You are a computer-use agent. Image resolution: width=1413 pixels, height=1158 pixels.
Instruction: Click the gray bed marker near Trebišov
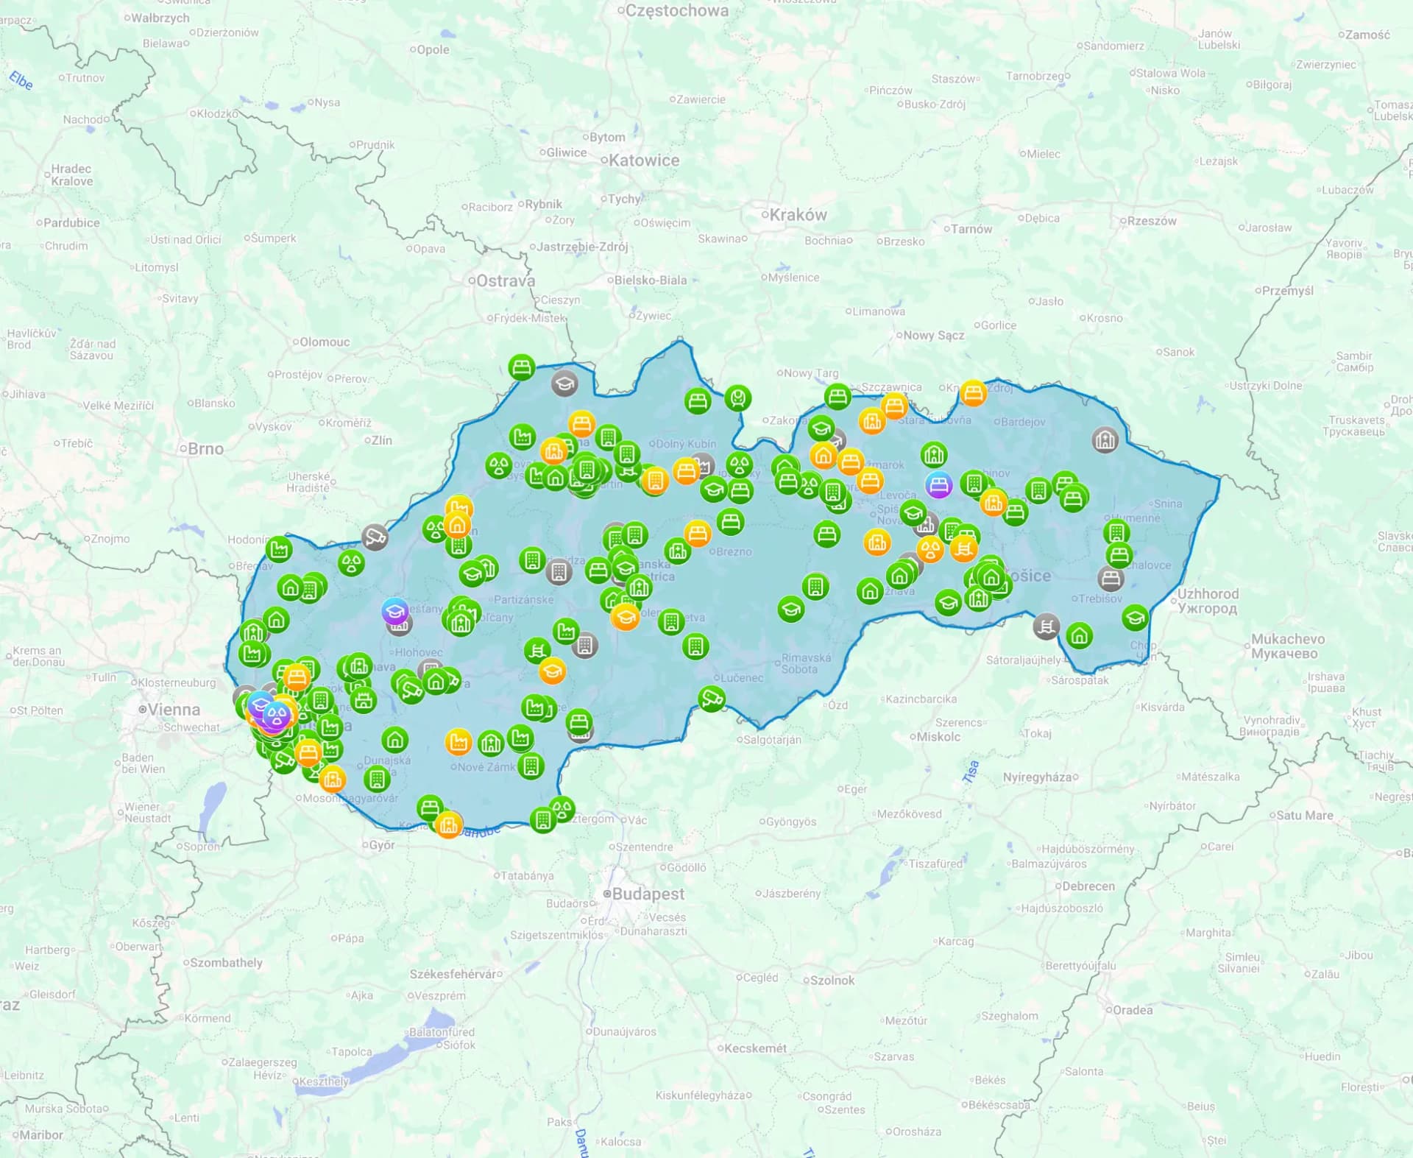point(1111,579)
